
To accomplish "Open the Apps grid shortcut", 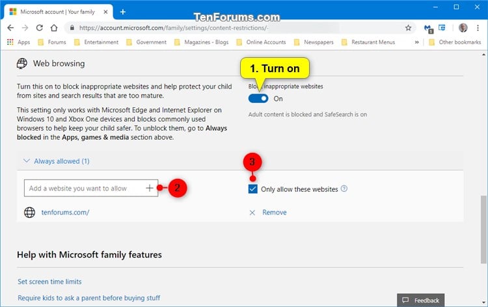I will [18, 42].
